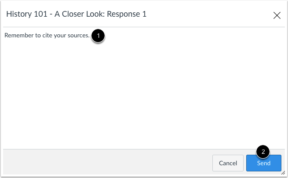
Task: Click the dialog title 'History 101 - A Closer Look'
Action: pos(55,14)
